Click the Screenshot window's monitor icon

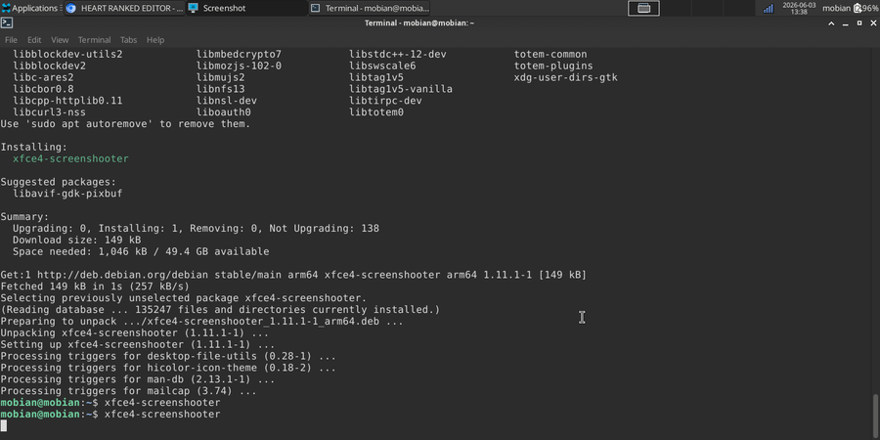pyautogui.click(x=193, y=8)
